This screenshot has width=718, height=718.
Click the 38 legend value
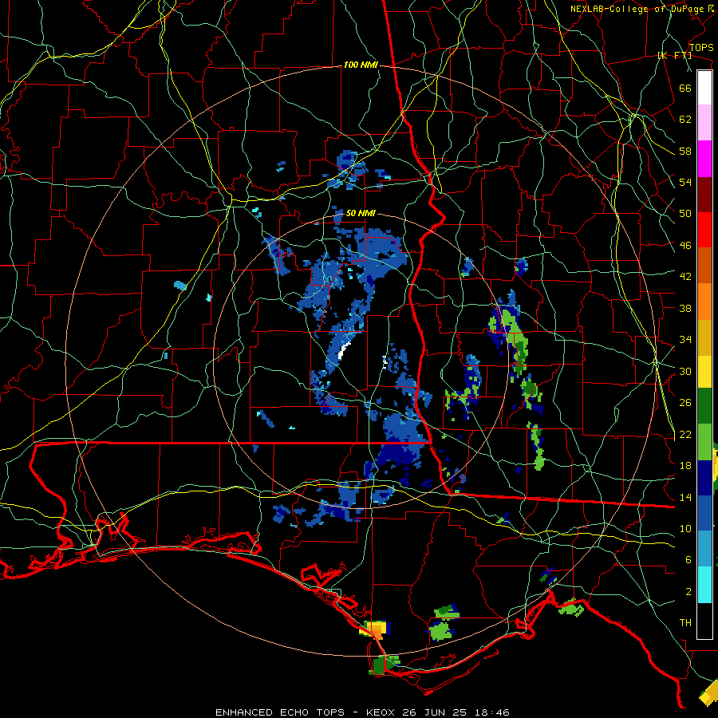coord(685,308)
